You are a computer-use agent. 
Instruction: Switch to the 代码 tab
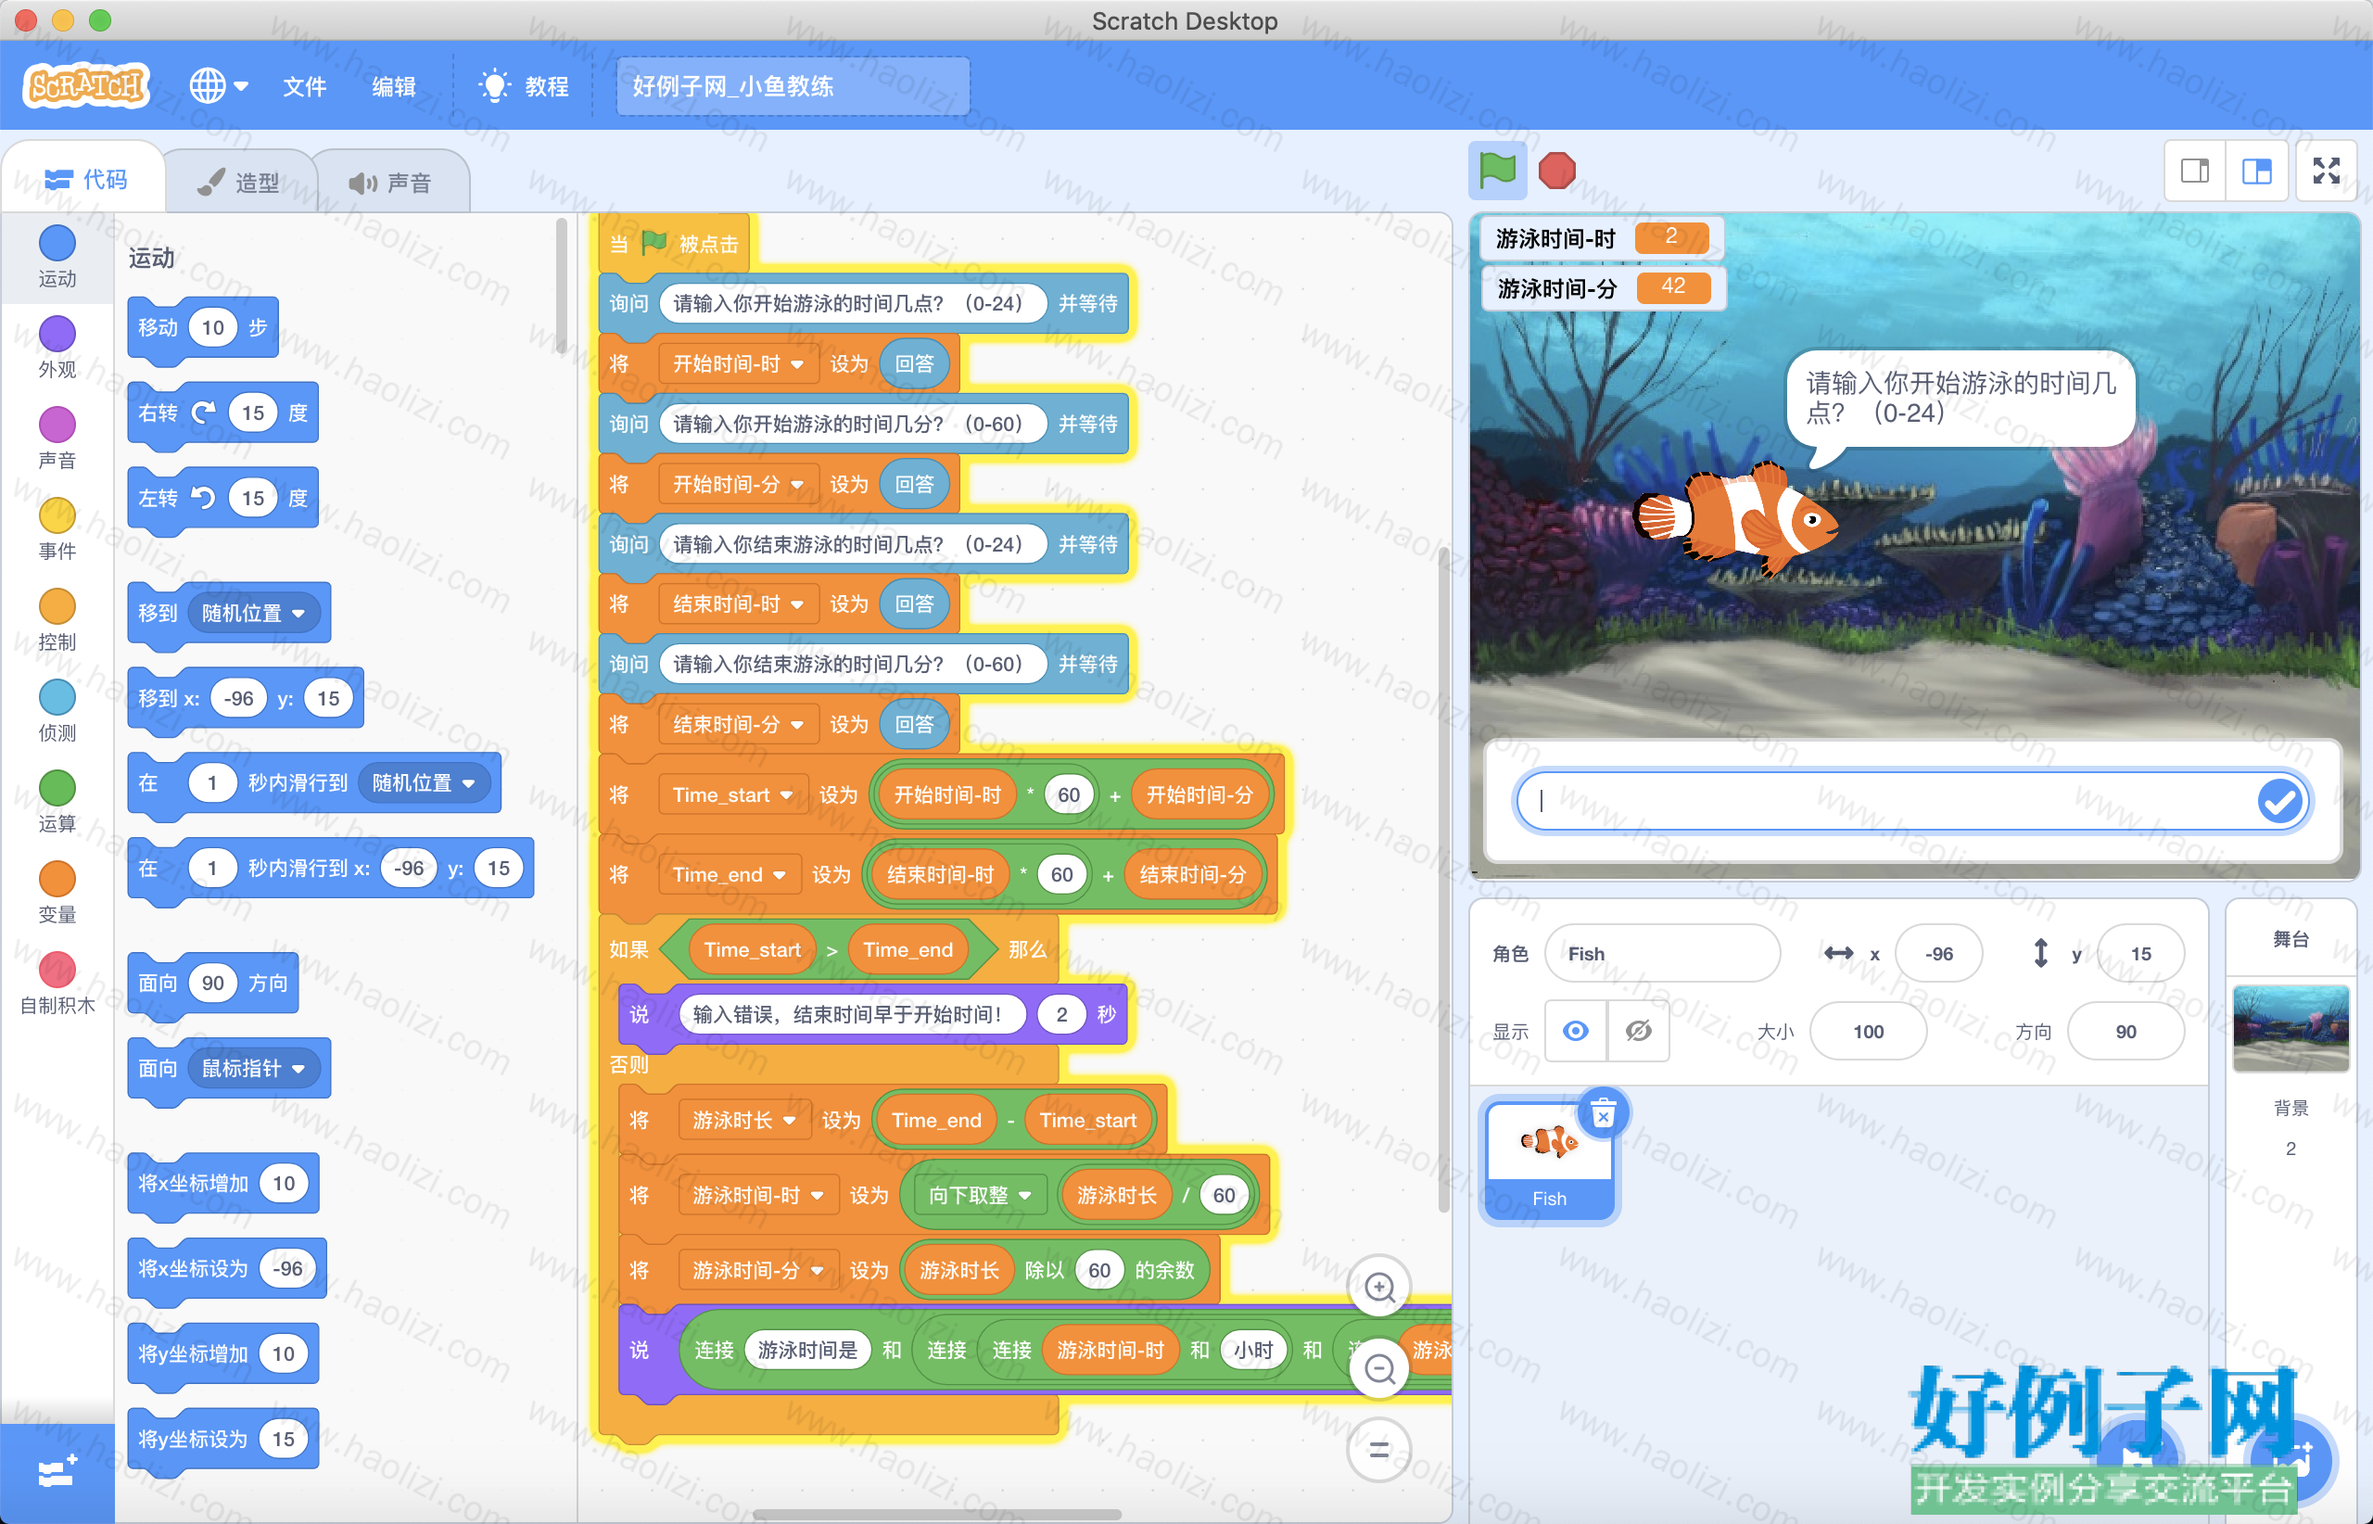click(86, 179)
